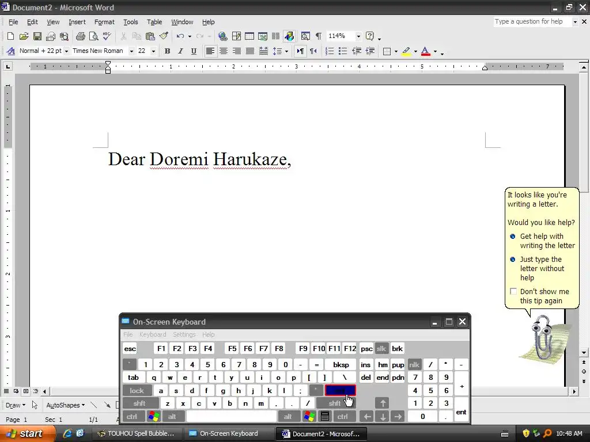Expand the undo history arrow
Image resolution: width=590 pixels, height=442 pixels.
click(x=190, y=36)
